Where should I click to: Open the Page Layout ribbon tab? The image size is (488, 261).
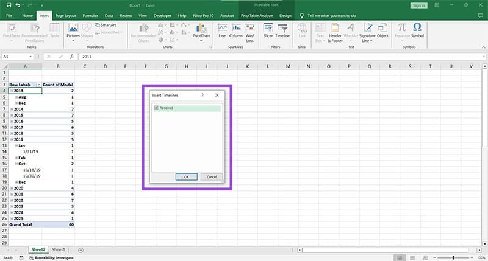pyautogui.click(x=65, y=15)
